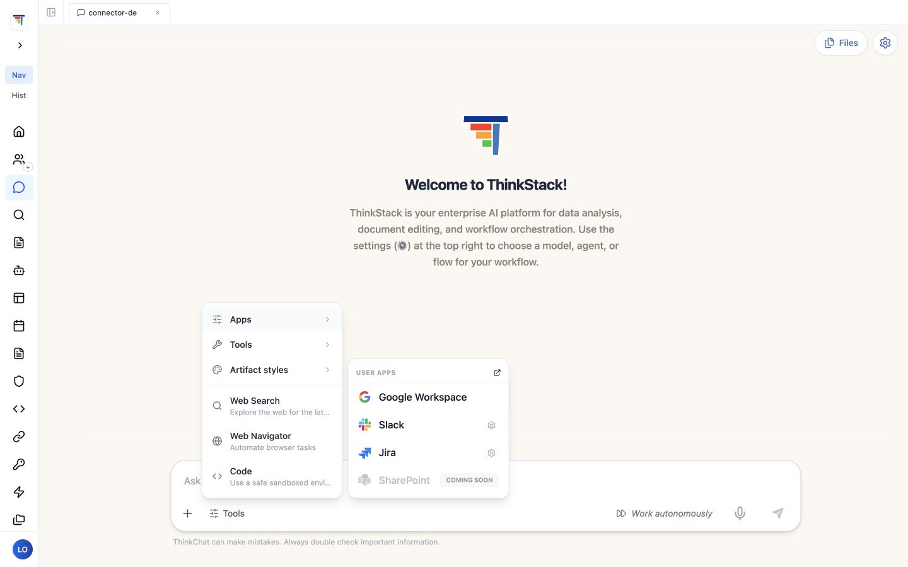Open the users icon in sidebar
Image resolution: width=908 pixels, height=567 pixels.
(19, 159)
